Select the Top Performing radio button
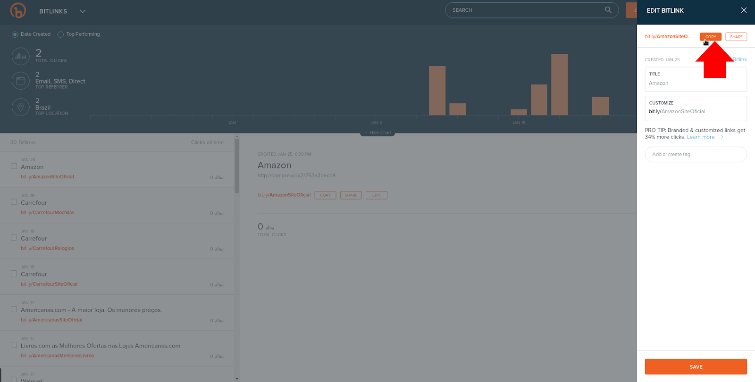 pyautogui.click(x=60, y=34)
